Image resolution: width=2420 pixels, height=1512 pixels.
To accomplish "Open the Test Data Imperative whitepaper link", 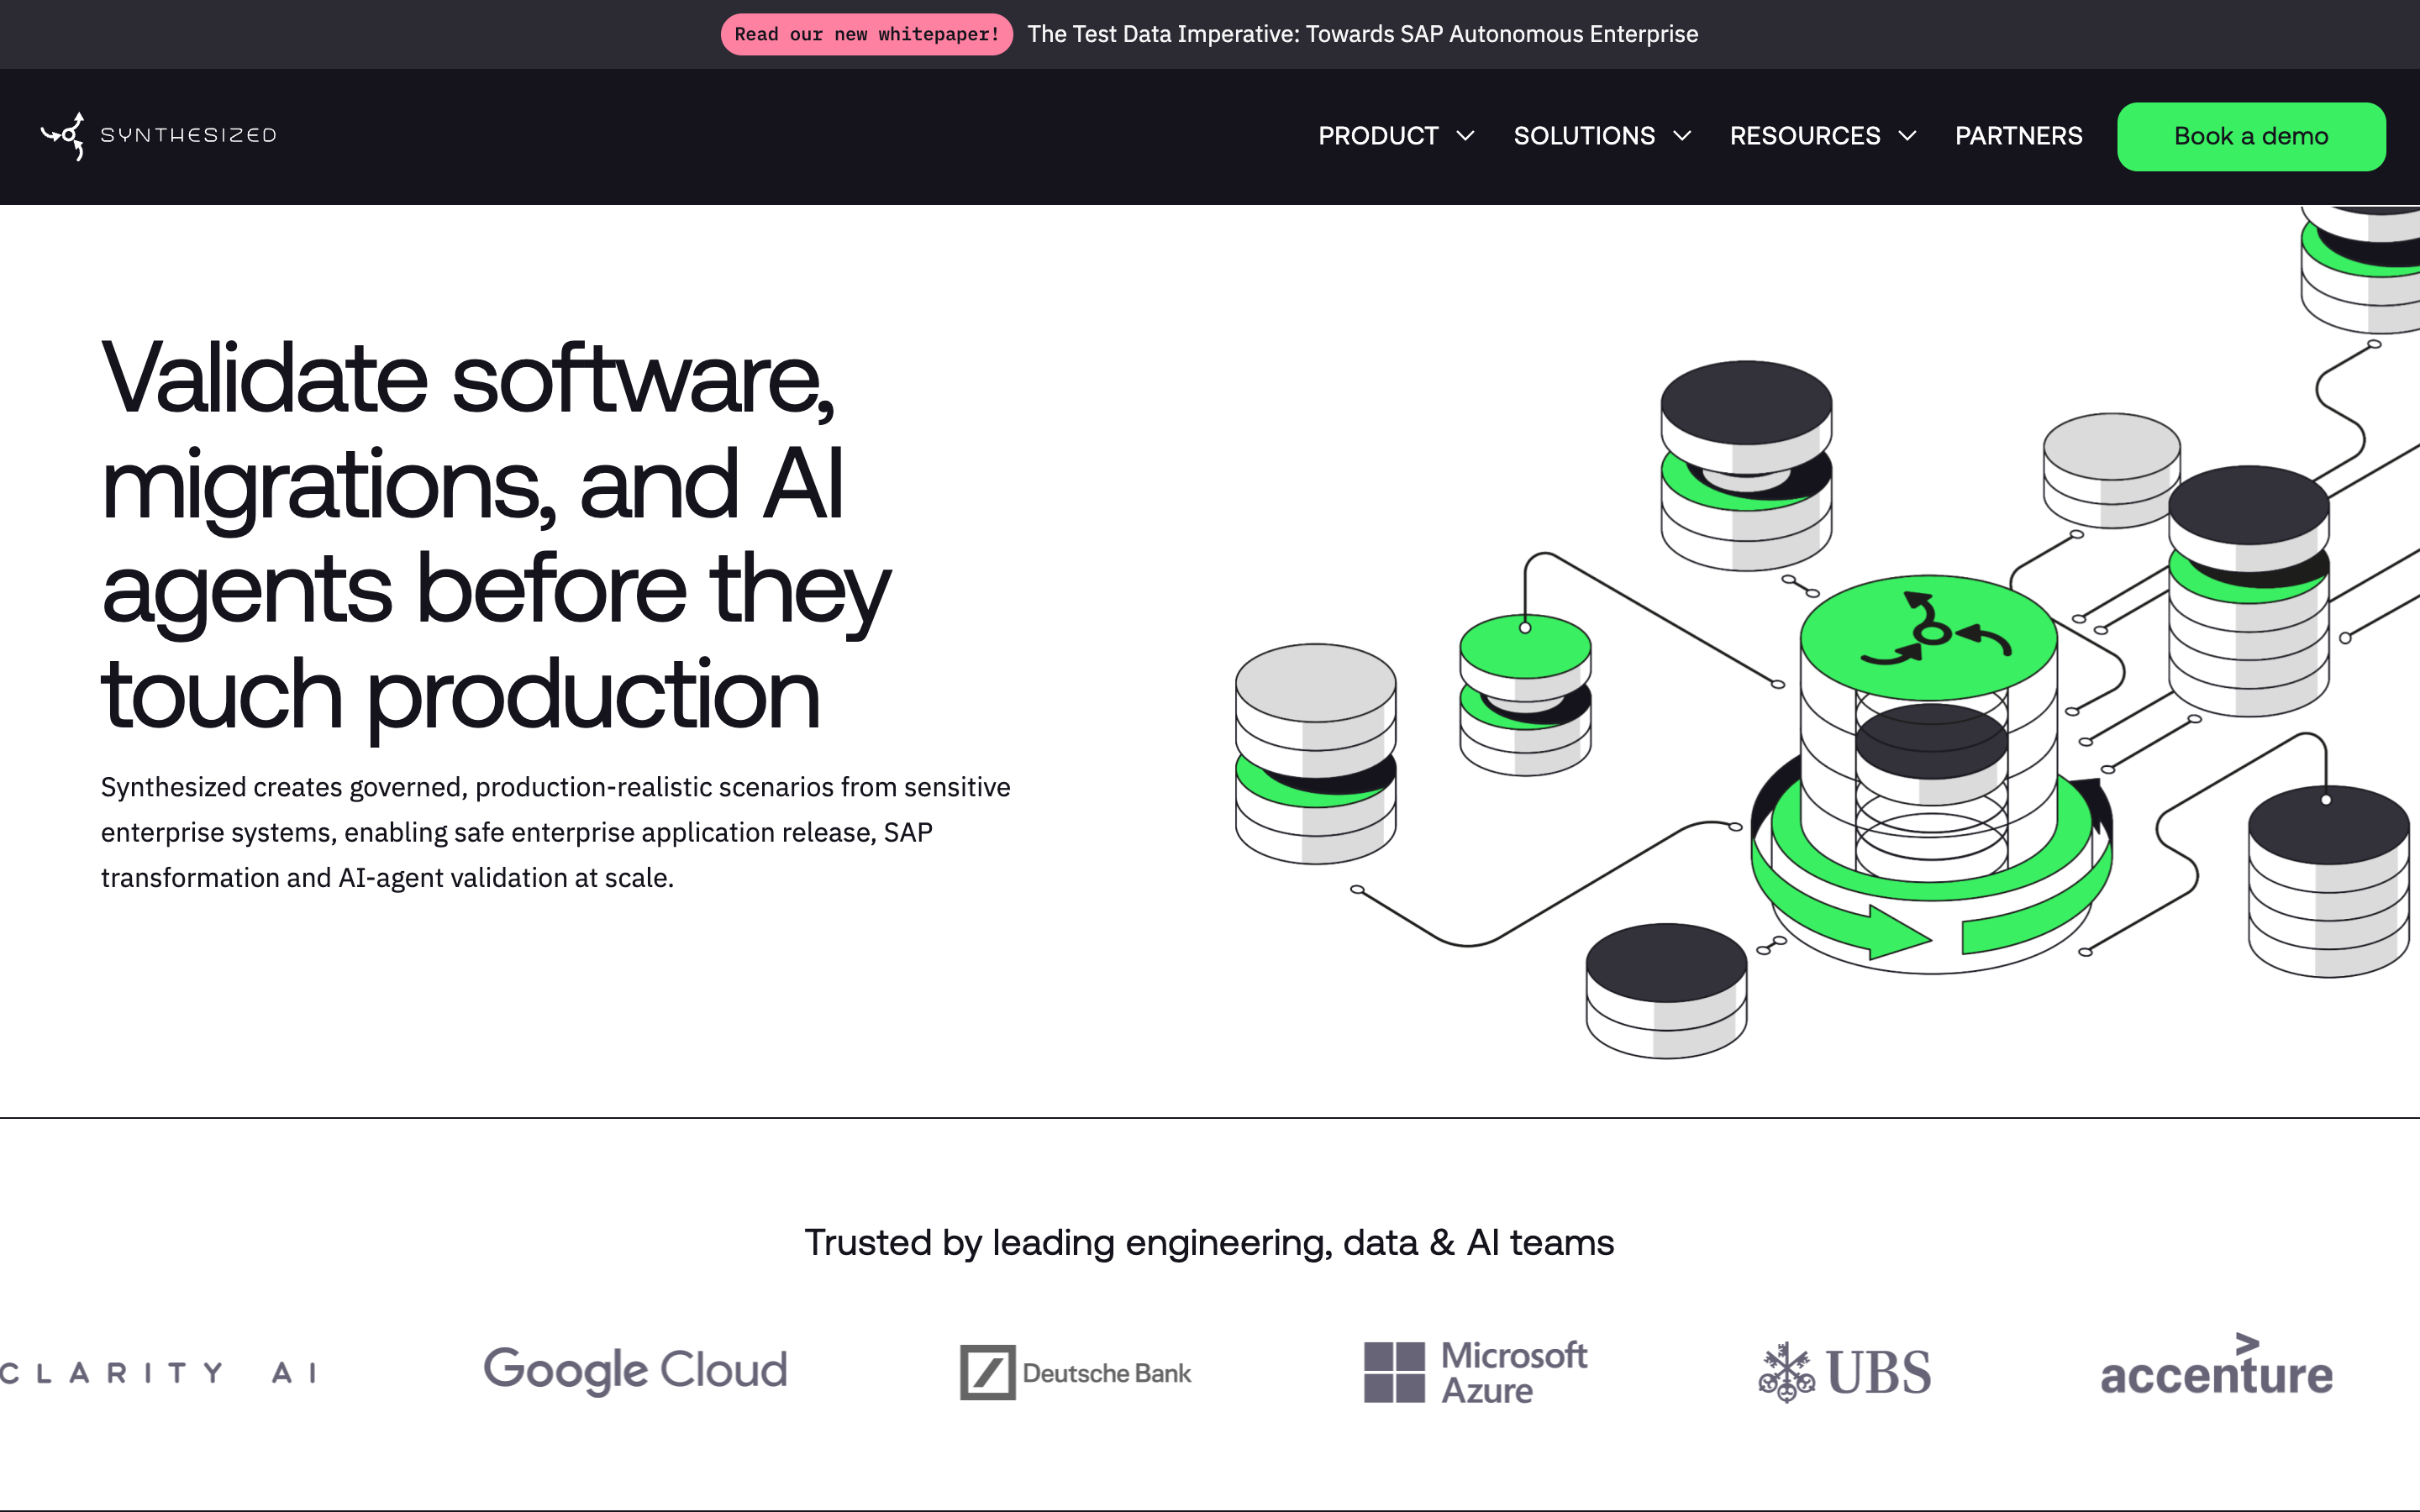I will point(1362,34).
